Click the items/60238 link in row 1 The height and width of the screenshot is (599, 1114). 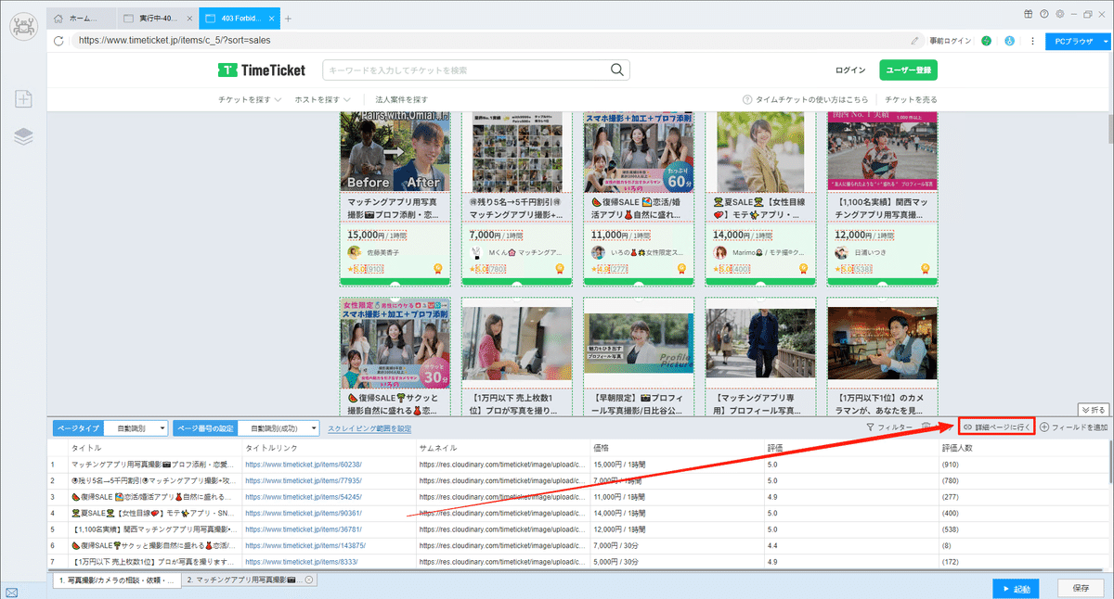pyautogui.click(x=303, y=465)
